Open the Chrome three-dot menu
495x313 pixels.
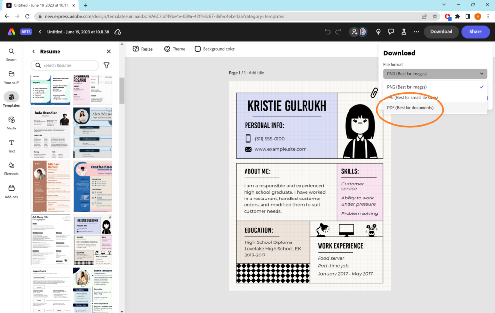click(488, 16)
